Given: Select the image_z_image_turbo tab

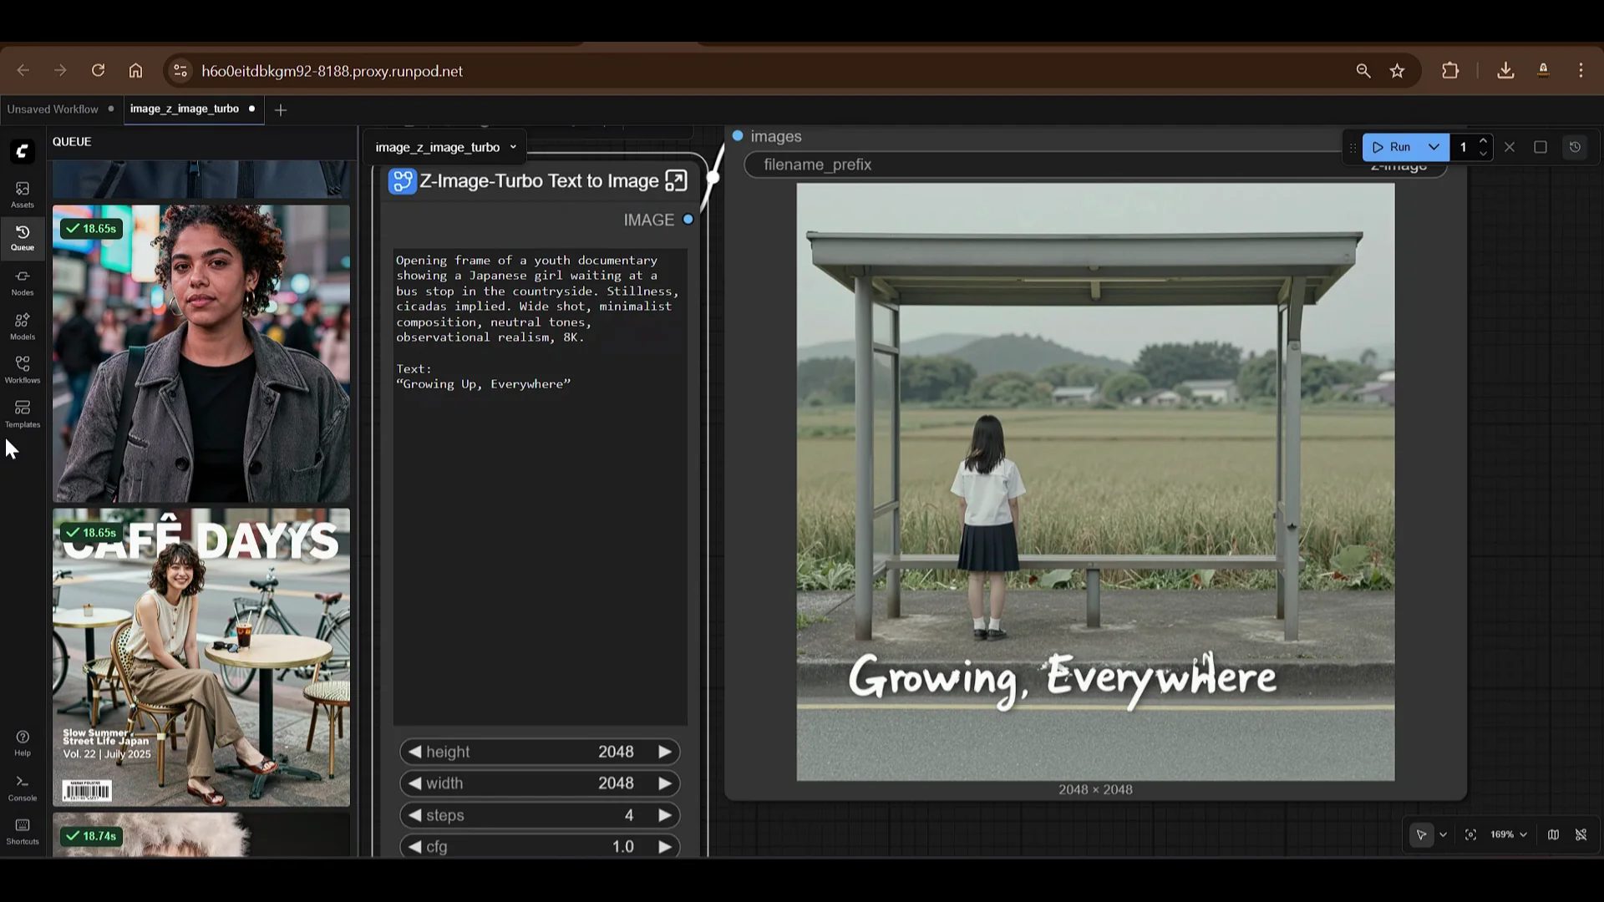Looking at the screenshot, I should [185, 109].
